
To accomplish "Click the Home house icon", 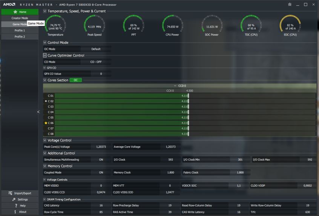I will tap(15, 12).
